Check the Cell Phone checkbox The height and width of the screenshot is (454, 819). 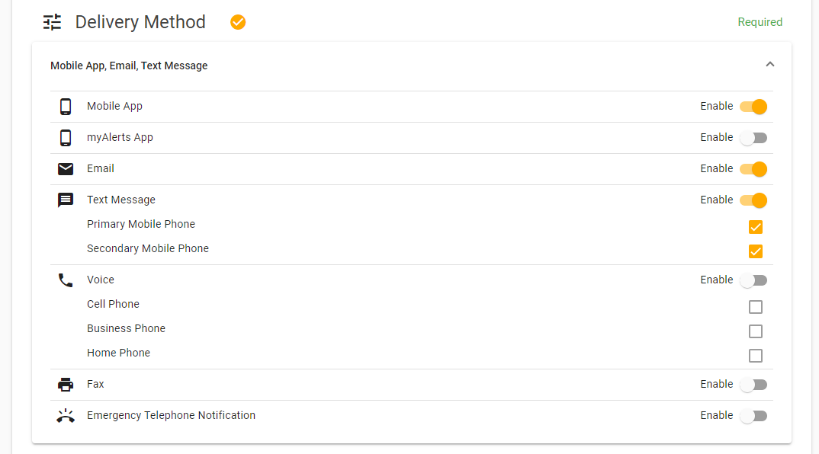pos(755,307)
